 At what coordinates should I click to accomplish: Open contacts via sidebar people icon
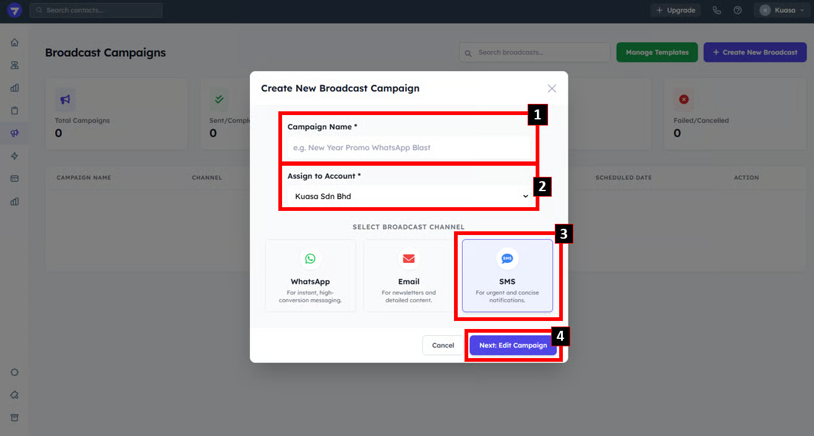point(14,65)
